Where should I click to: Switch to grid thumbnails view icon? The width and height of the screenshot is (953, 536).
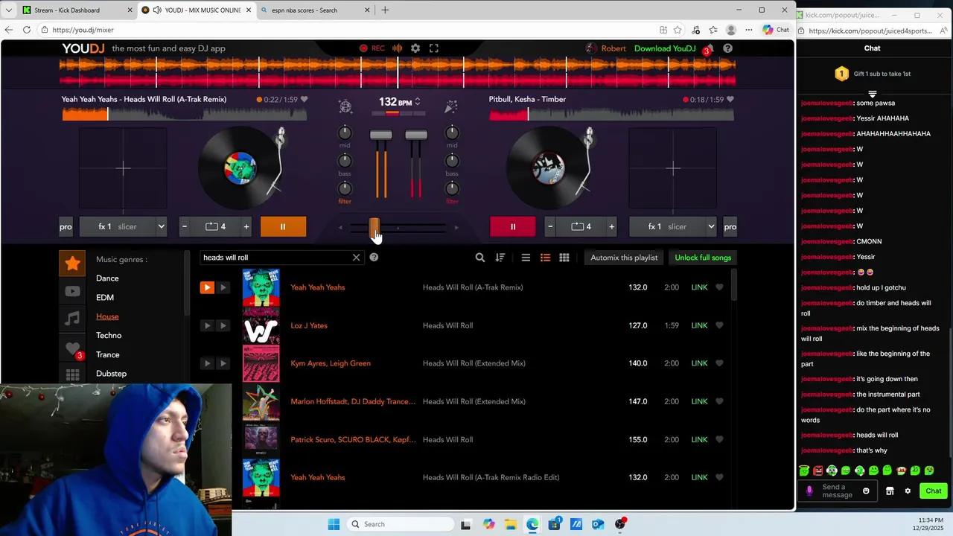564,258
